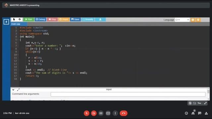Toggle the camera off button

(x=94, y=113)
